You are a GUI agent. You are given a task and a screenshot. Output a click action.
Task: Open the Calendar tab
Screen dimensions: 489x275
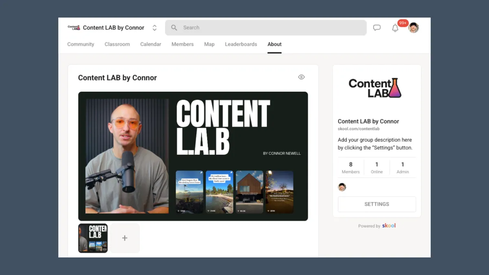[x=151, y=44]
